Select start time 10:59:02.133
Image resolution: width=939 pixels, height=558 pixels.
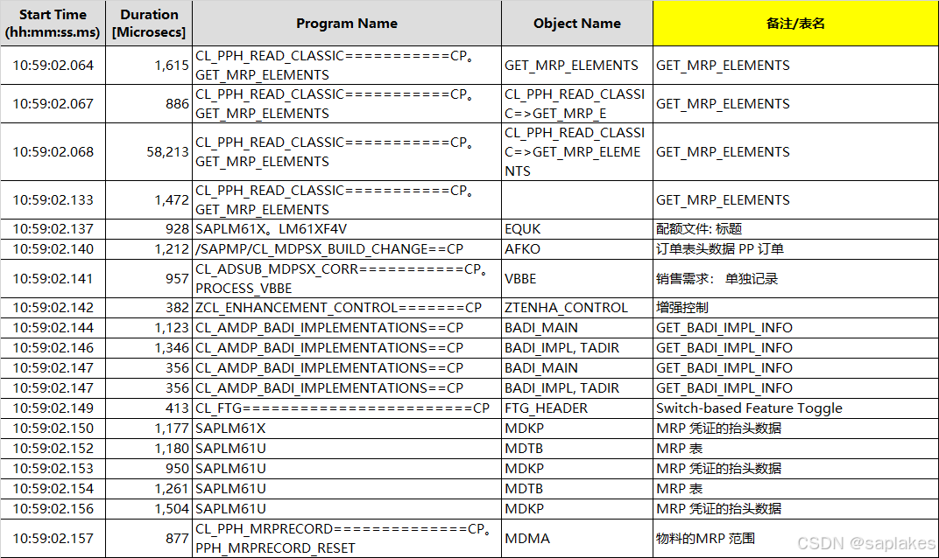(x=53, y=199)
